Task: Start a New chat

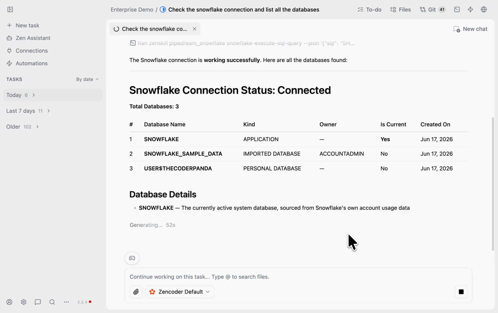Action: [470, 29]
